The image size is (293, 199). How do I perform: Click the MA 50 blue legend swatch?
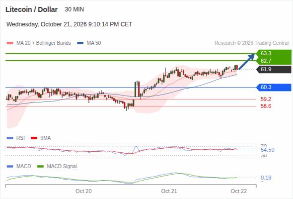(80, 43)
